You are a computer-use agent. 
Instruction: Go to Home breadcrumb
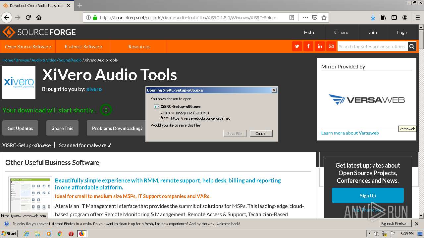pyautogui.click(x=8, y=60)
